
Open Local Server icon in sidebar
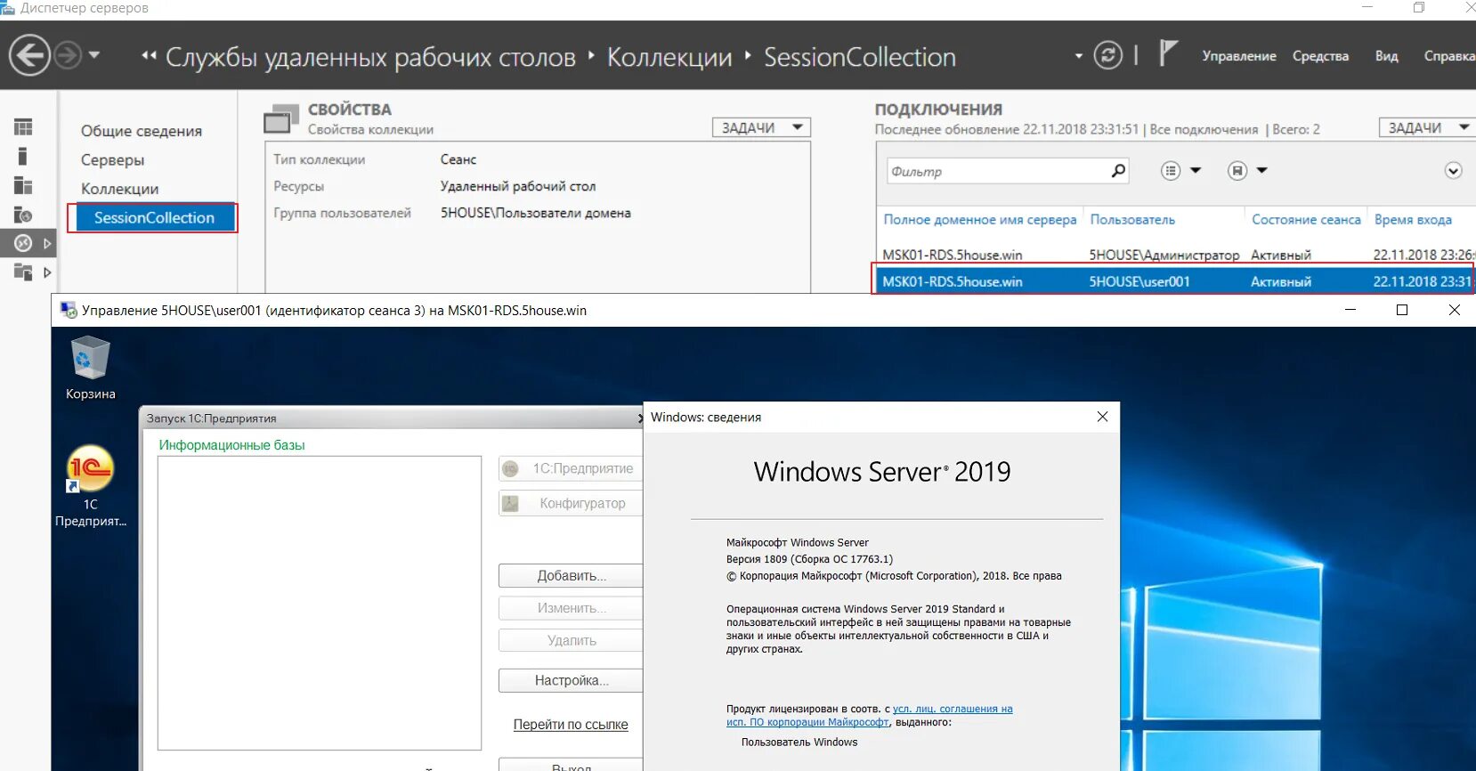click(x=23, y=156)
